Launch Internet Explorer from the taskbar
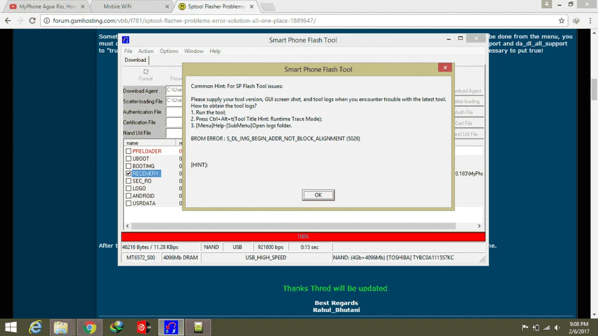This screenshot has width=598, height=336. (35, 327)
